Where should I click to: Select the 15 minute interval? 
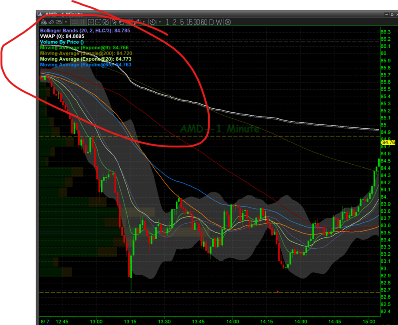pos(189,22)
